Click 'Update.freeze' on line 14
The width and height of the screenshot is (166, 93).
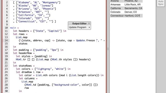point(85,41)
